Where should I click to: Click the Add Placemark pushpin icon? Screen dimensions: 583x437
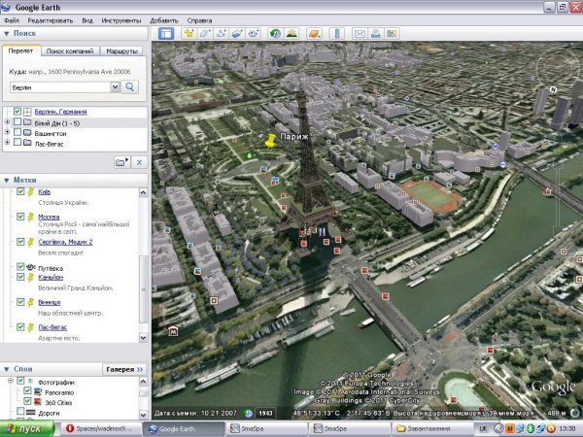(189, 34)
